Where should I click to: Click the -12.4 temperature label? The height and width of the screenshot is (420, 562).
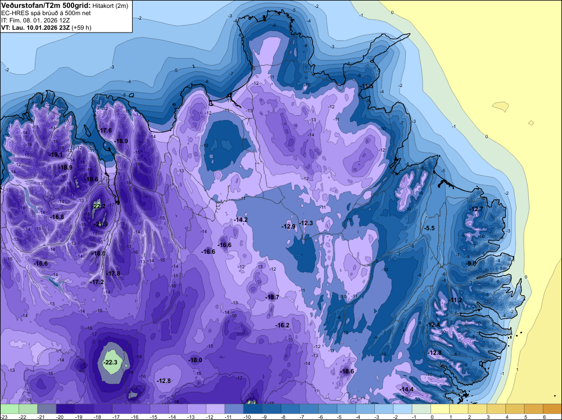433,325
